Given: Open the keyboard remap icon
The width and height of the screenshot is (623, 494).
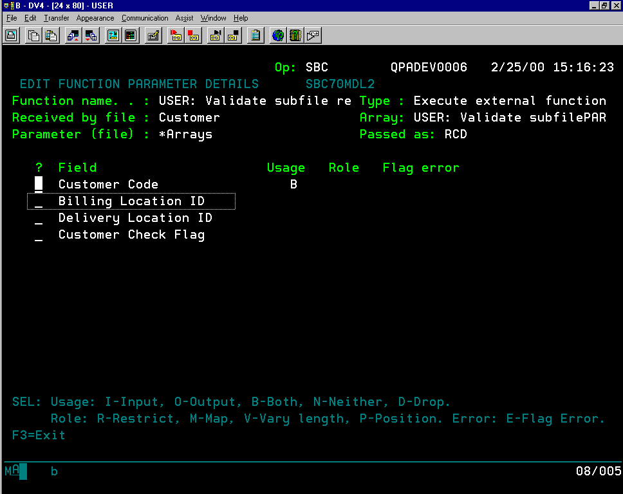Looking at the screenshot, I should 153,35.
